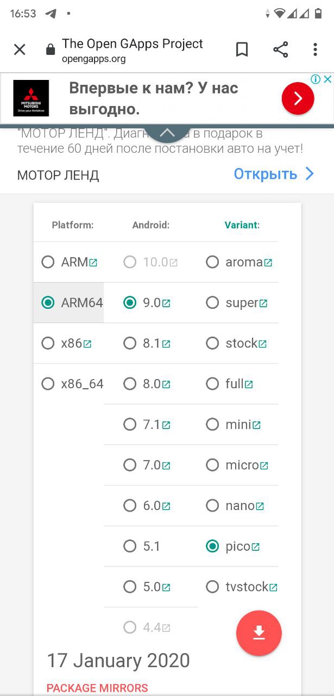Open the browser three-dot menu
Viewport: 334px width, 696px height.
[x=315, y=50]
